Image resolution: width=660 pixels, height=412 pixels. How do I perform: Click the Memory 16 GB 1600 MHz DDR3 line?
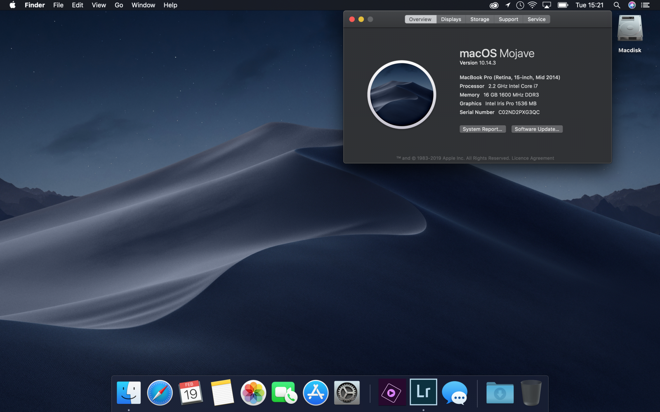(x=499, y=95)
